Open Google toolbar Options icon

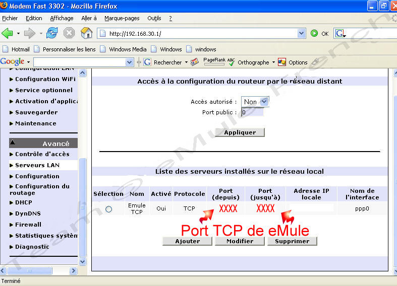(282, 62)
